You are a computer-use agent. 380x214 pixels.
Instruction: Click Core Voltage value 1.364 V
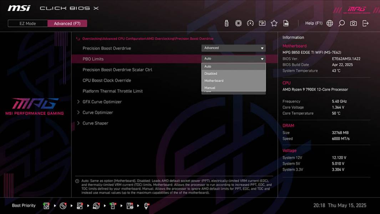[338, 107]
